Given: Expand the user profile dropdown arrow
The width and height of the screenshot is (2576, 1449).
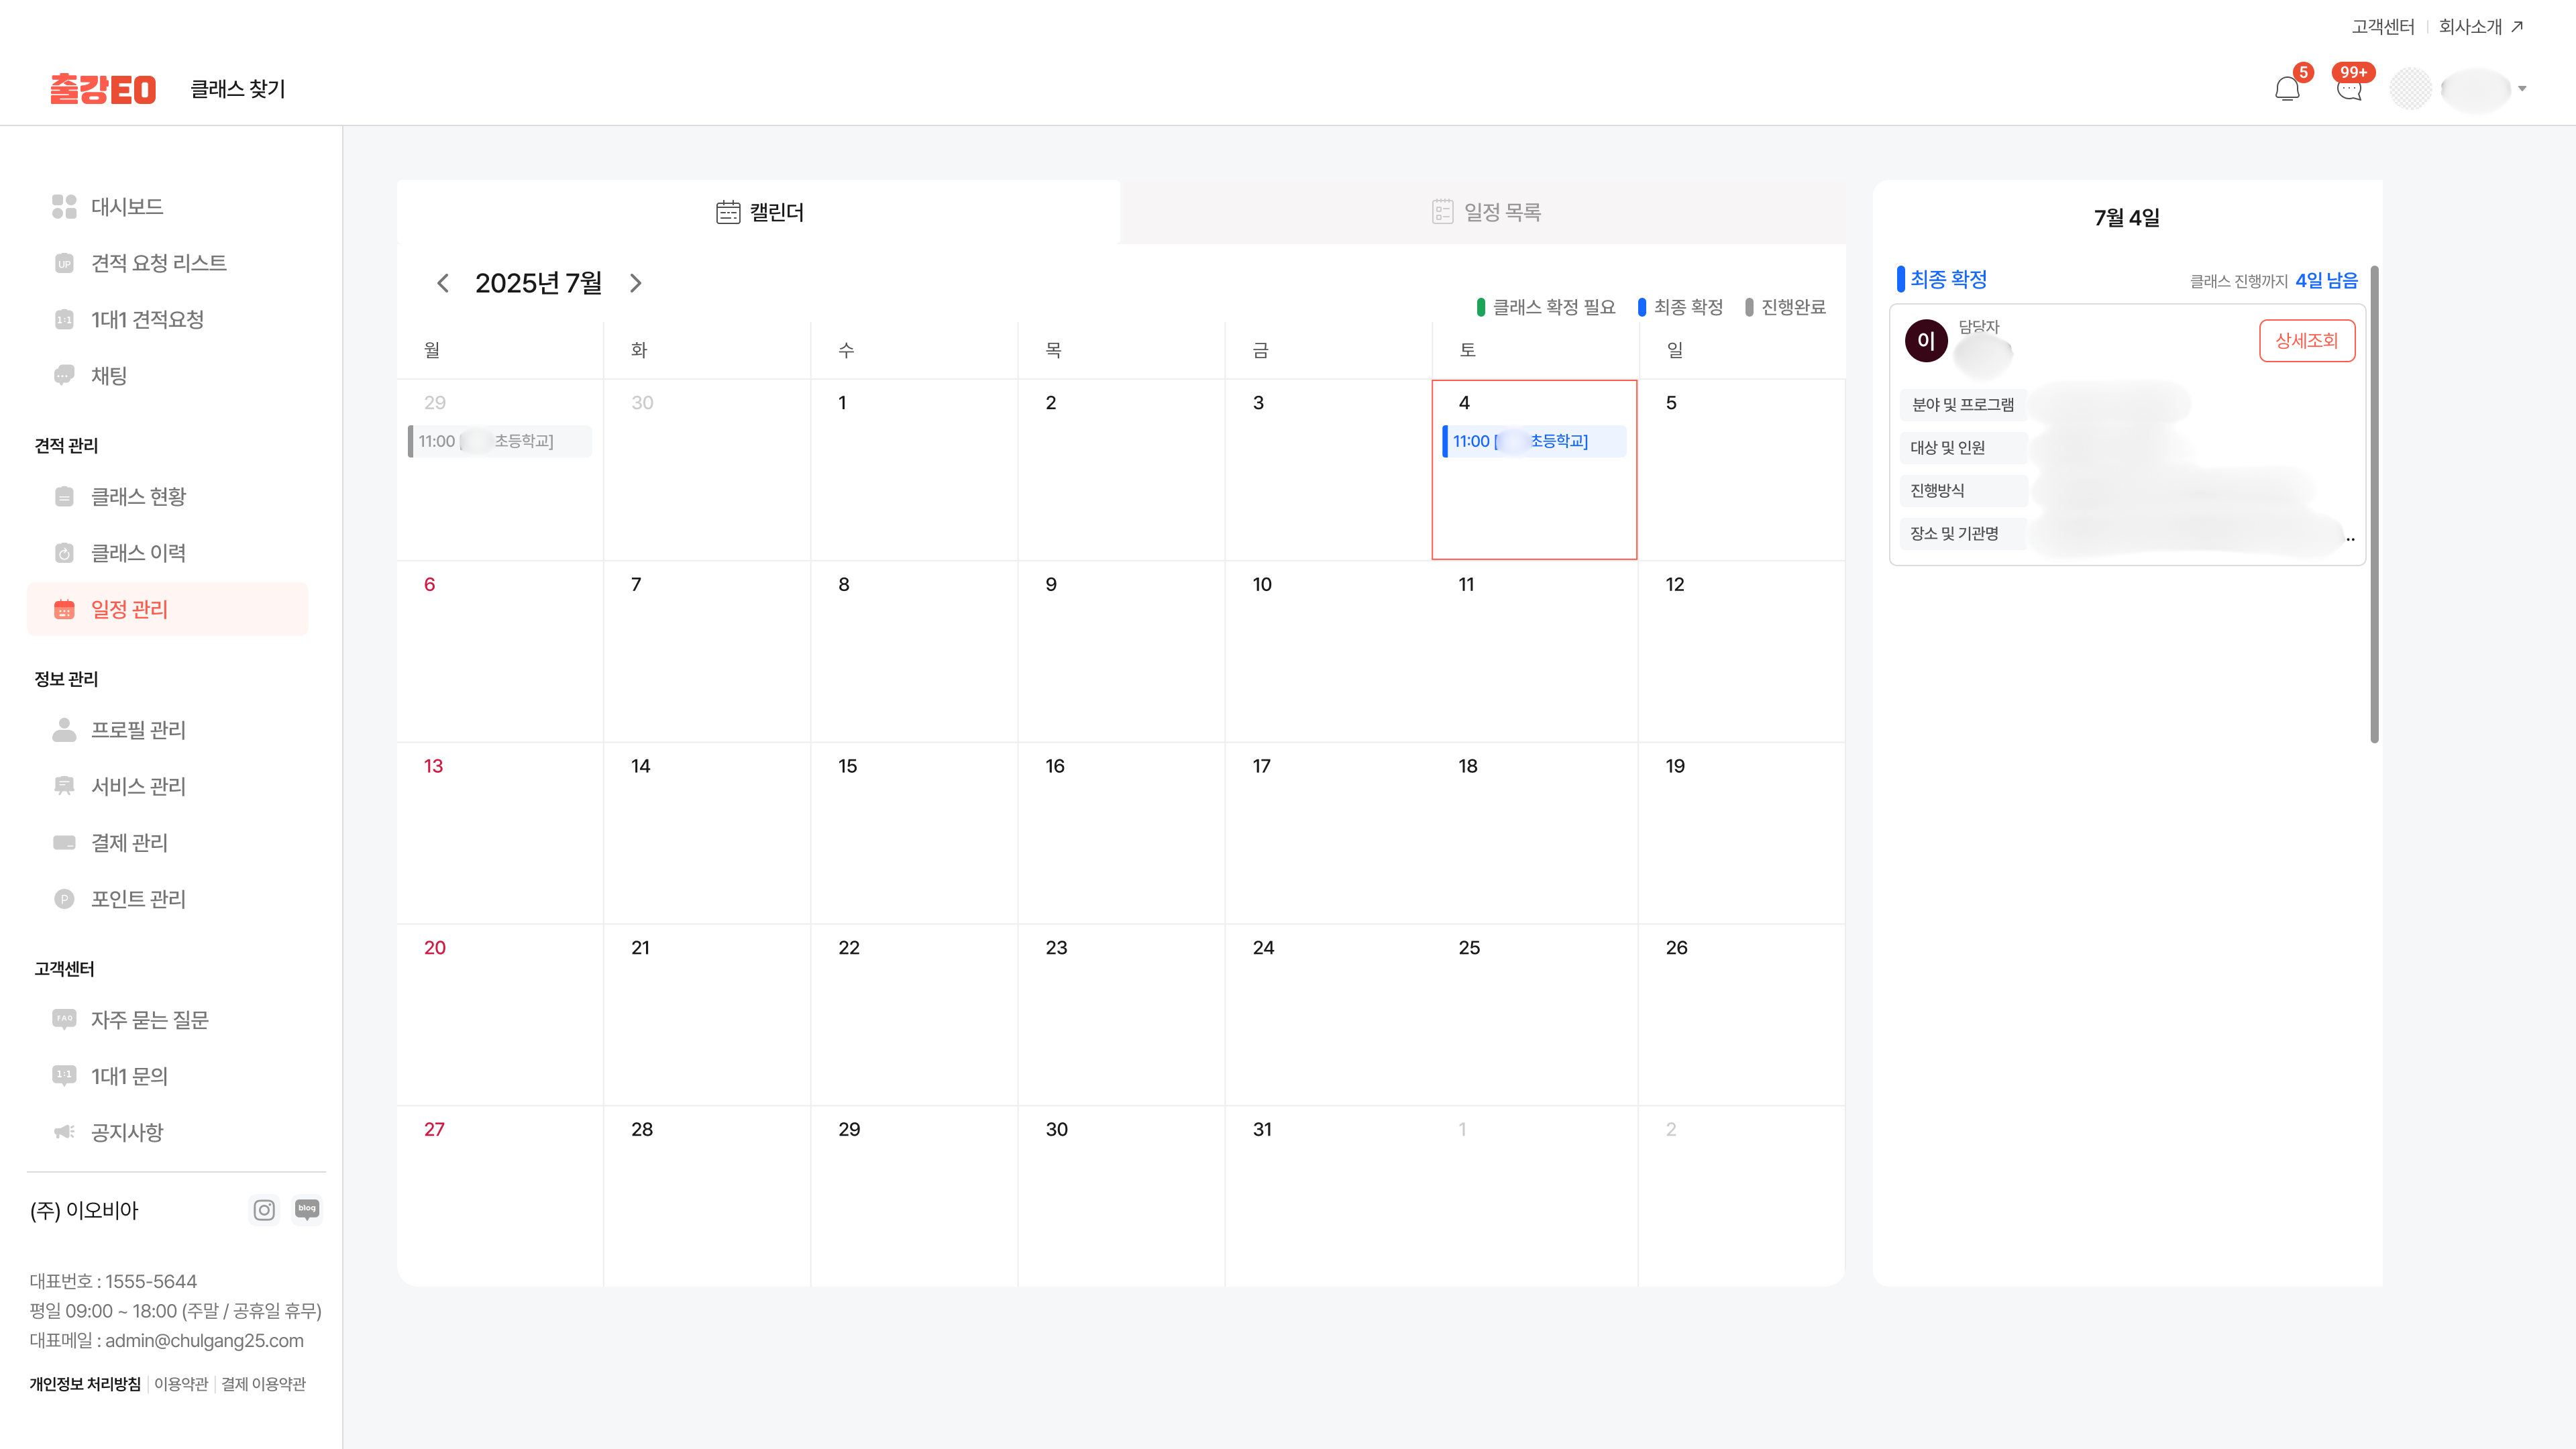Looking at the screenshot, I should pyautogui.click(x=2522, y=89).
